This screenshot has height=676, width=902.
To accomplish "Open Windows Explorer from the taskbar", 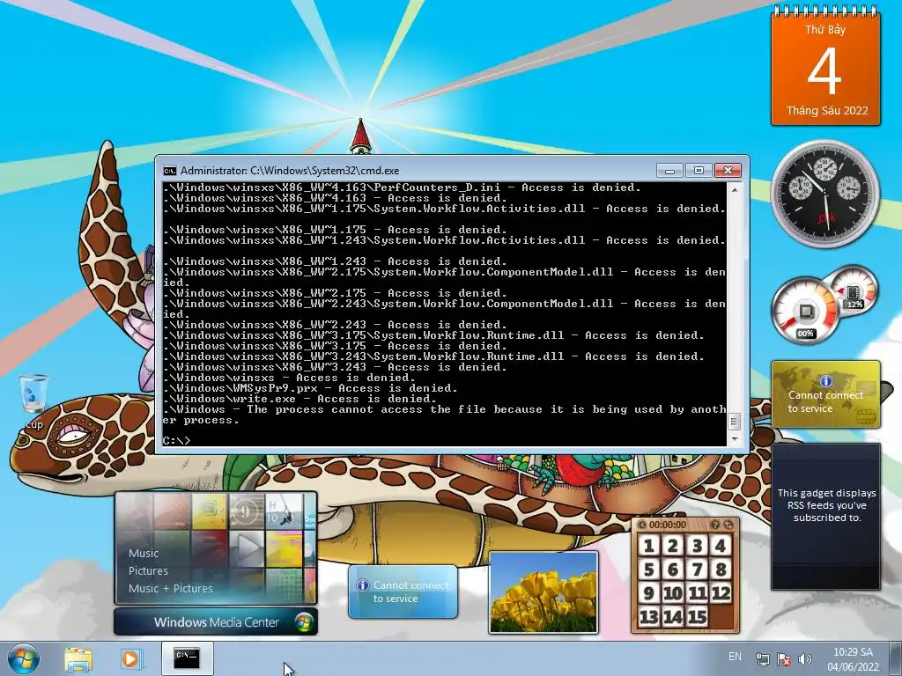I will pos(78,659).
